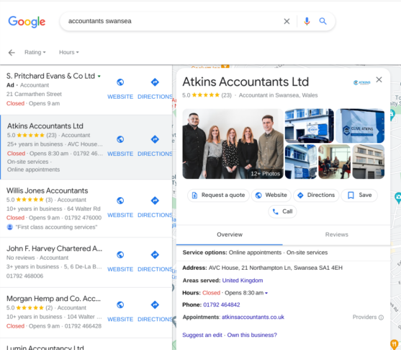Image resolution: width=401 pixels, height=350 pixels.
Task: Open the atkinsaccountants.co.uk appointments link
Action: click(x=253, y=318)
